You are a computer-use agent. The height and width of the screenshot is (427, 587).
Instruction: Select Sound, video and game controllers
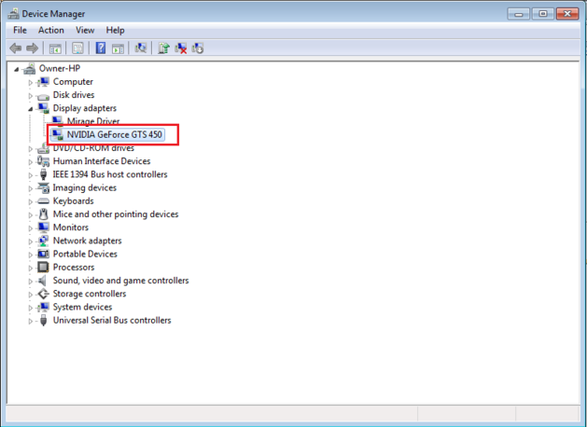click(x=120, y=281)
